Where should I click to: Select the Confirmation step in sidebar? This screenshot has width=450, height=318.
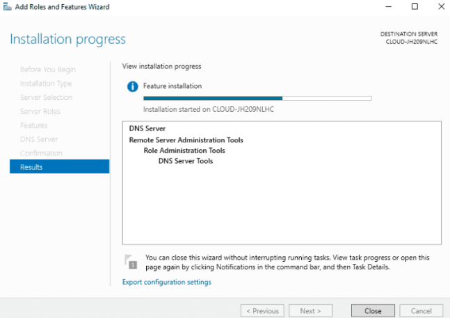point(41,153)
